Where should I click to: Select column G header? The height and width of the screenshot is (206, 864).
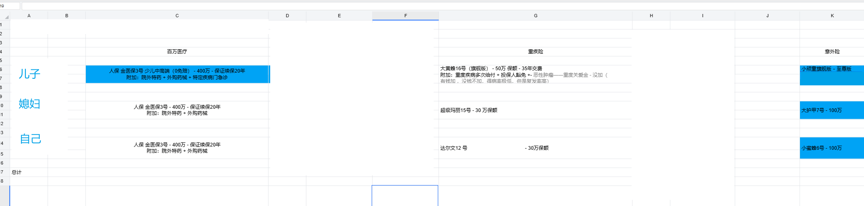[x=535, y=16]
